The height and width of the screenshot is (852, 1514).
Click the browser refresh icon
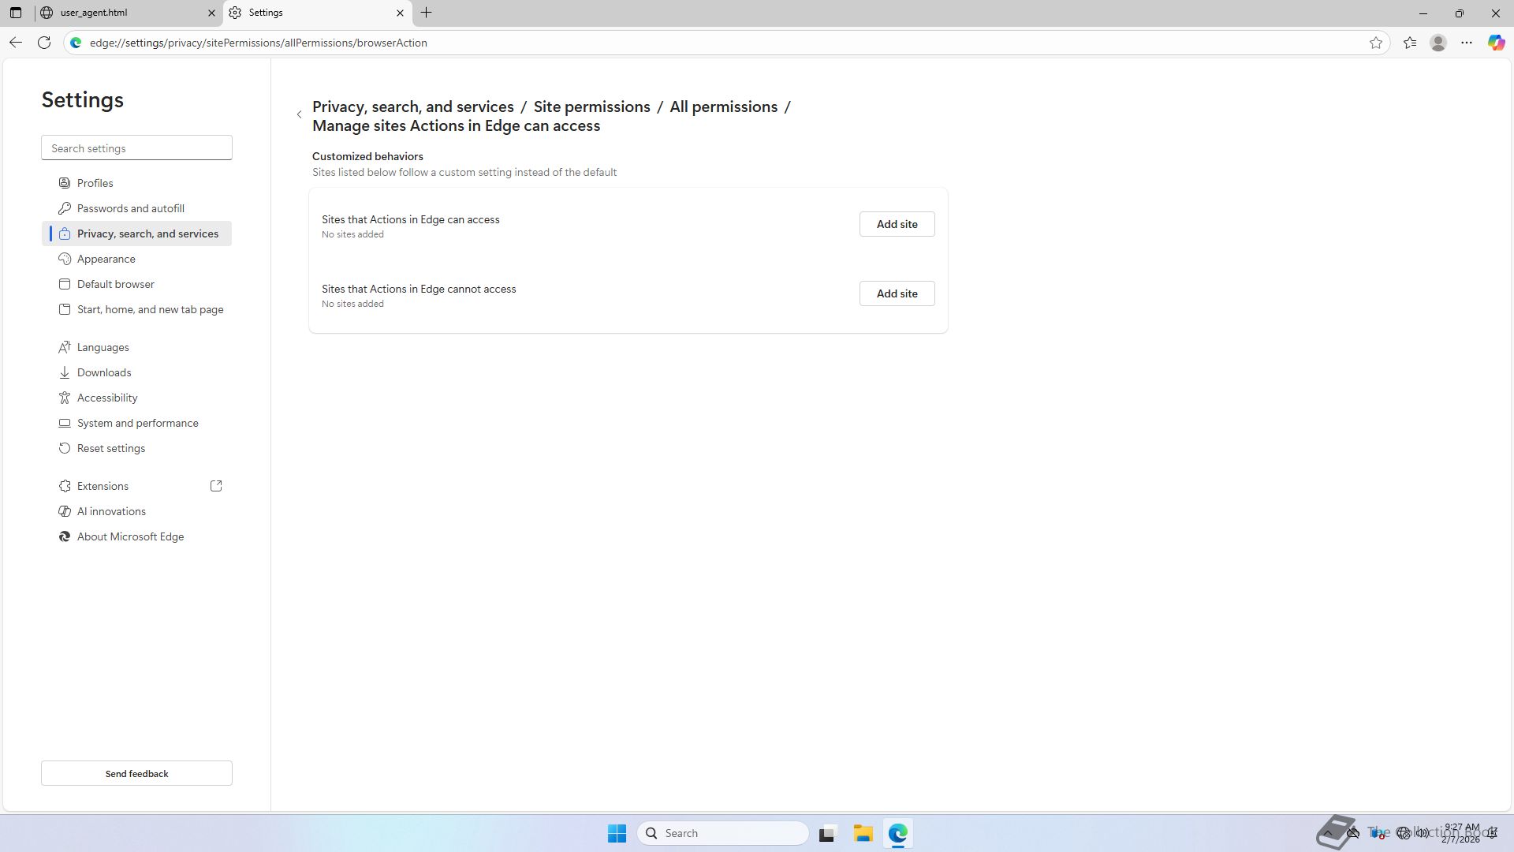pos(44,43)
